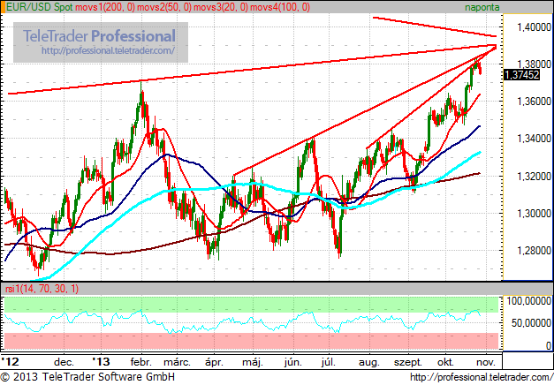The image size is (554, 385).
Task: Click the RSI 100,00000 axis label
Action: tap(529, 301)
